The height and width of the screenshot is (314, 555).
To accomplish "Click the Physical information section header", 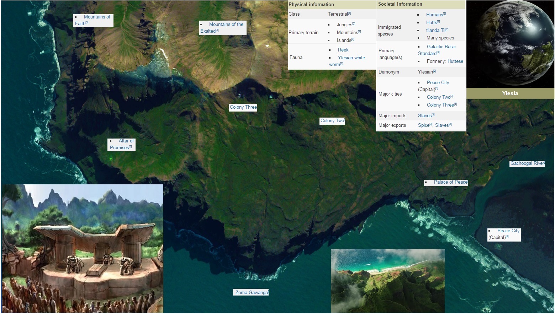I will [311, 5].
